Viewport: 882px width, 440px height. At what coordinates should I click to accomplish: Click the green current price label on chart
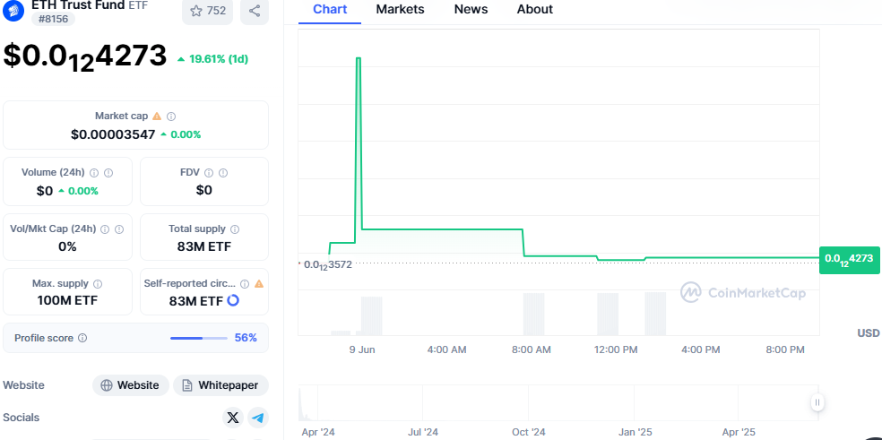point(849,259)
